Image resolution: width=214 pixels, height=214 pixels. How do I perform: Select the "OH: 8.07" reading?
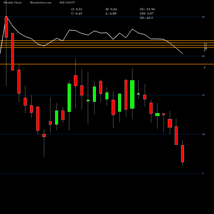point(147,14)
